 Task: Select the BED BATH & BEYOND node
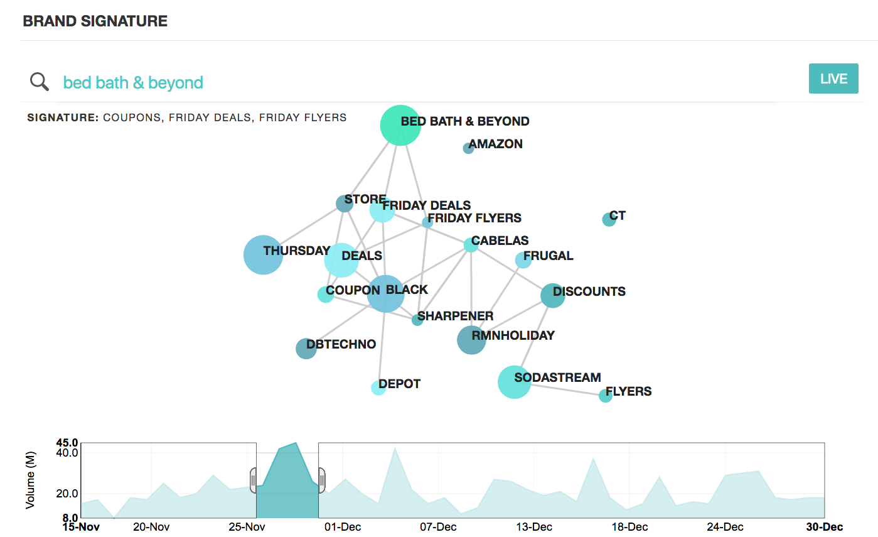pyautogui.click(x=399, y=125)
